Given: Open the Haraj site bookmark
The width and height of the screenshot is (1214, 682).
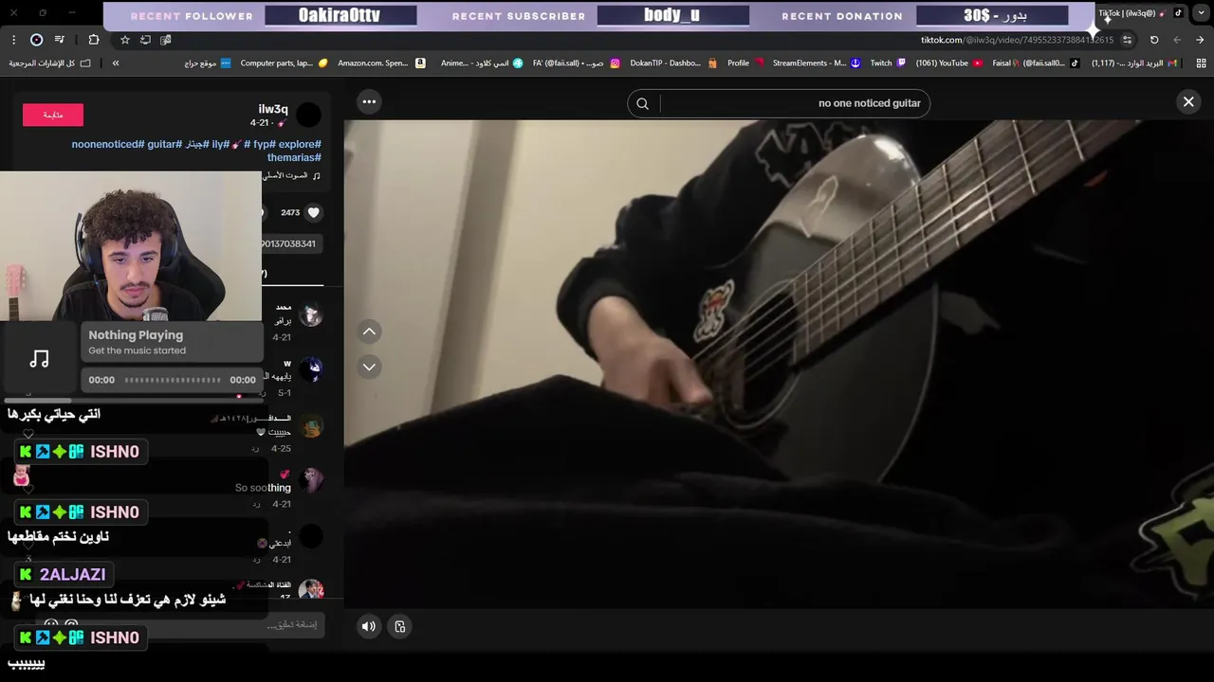Looking at the screenshot, I should [x=207, y=63].
